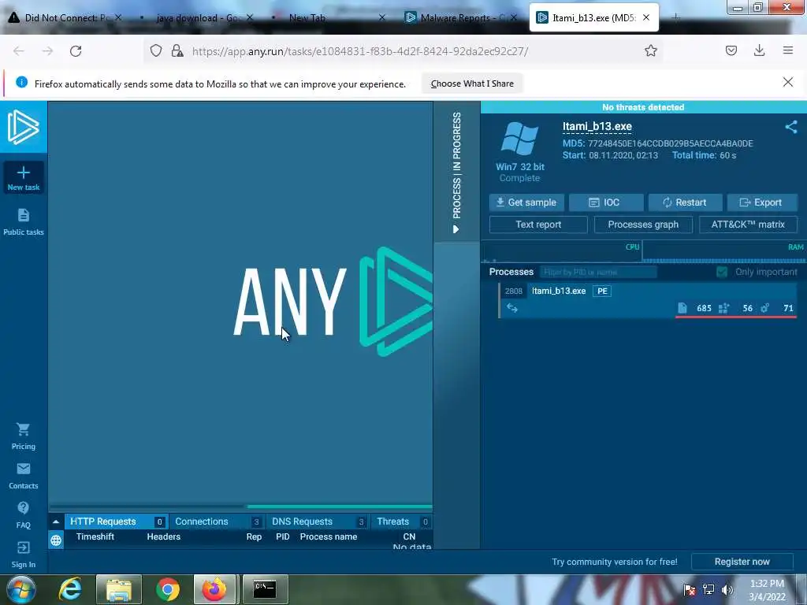The image size is (807, 605).
Task: Open Internet Explorer from taskbar
Action: tap(70, 589)
